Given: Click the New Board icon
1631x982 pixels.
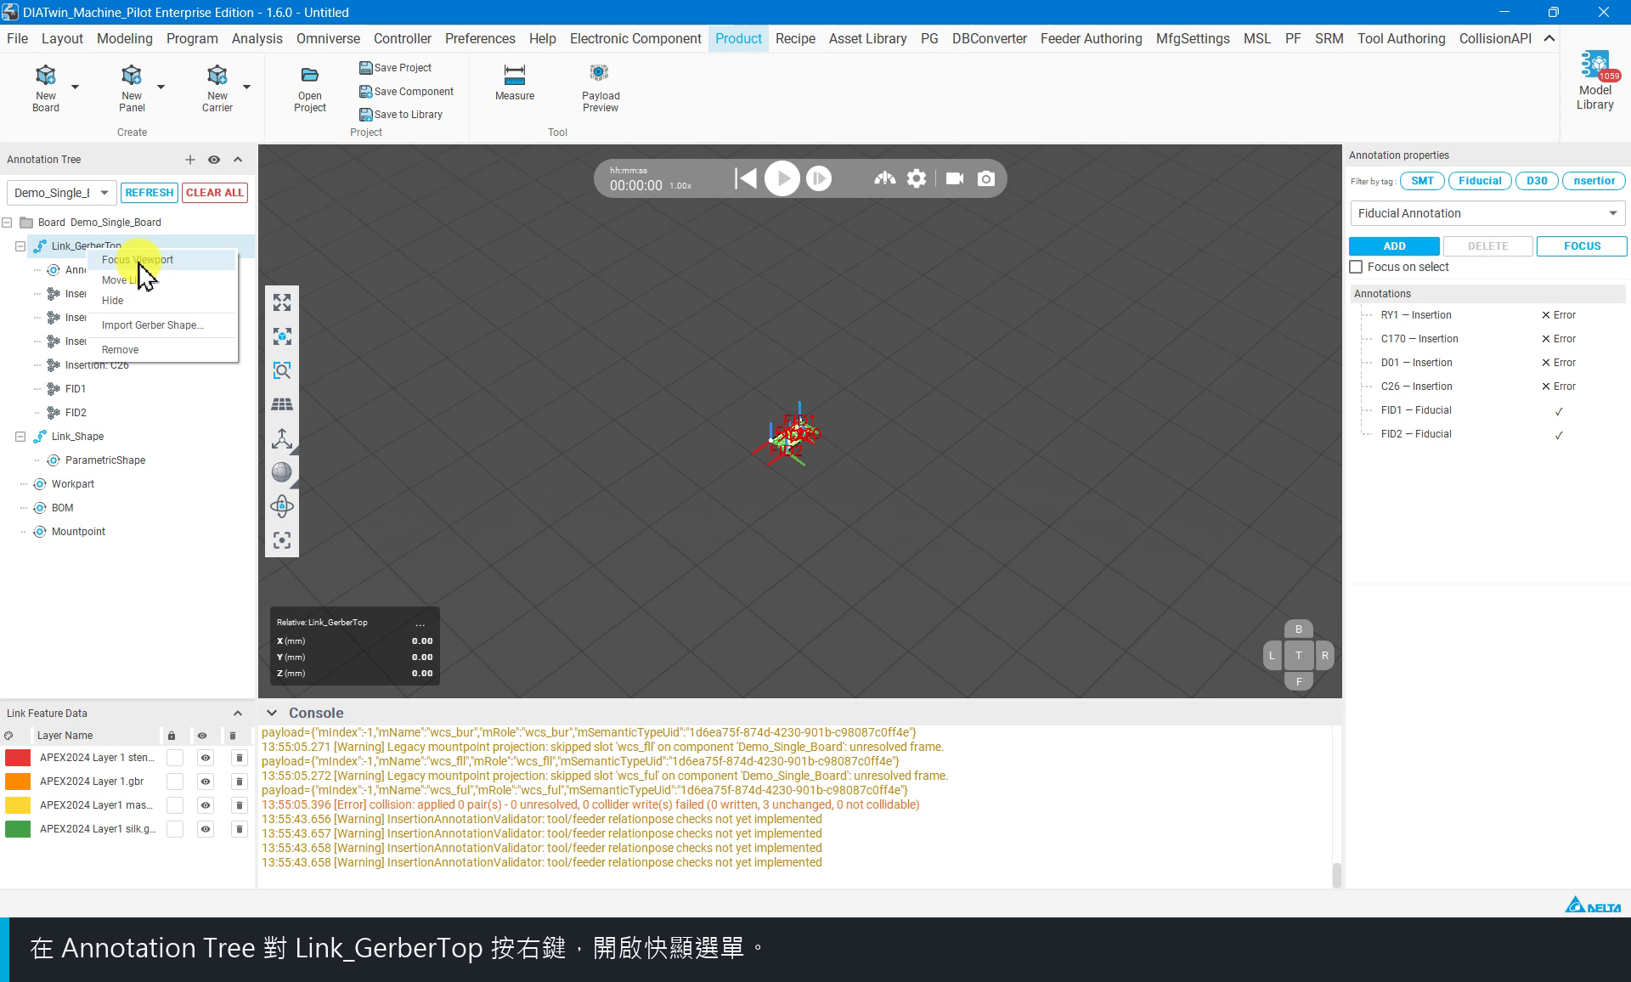Looking at the screenshot, I should pos(46,76).
